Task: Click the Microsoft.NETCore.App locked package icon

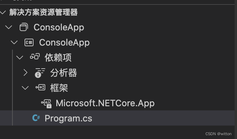Action: click(x=46, y=103)
